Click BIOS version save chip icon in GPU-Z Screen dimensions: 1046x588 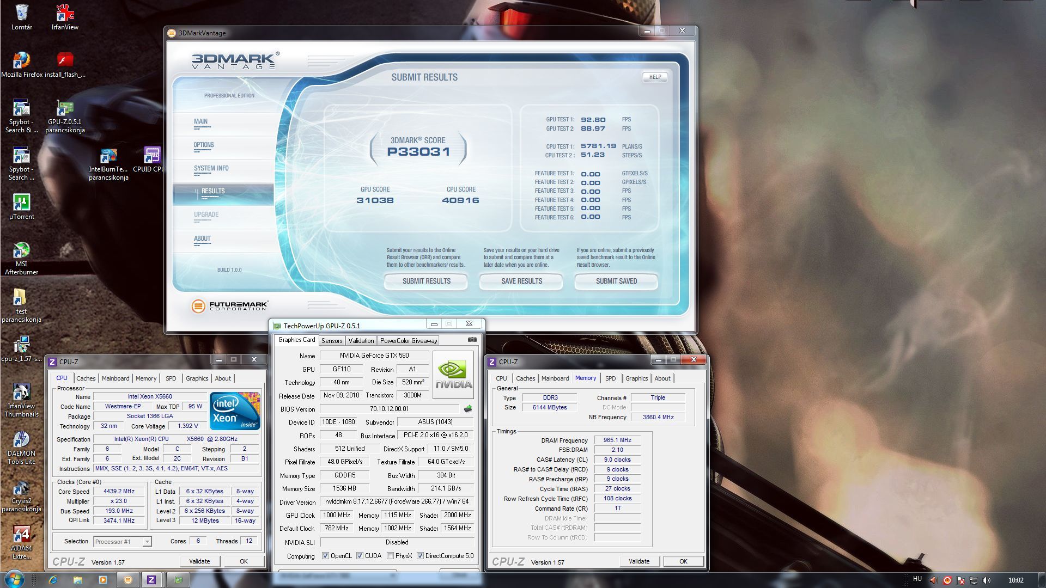tap(467, 408)
